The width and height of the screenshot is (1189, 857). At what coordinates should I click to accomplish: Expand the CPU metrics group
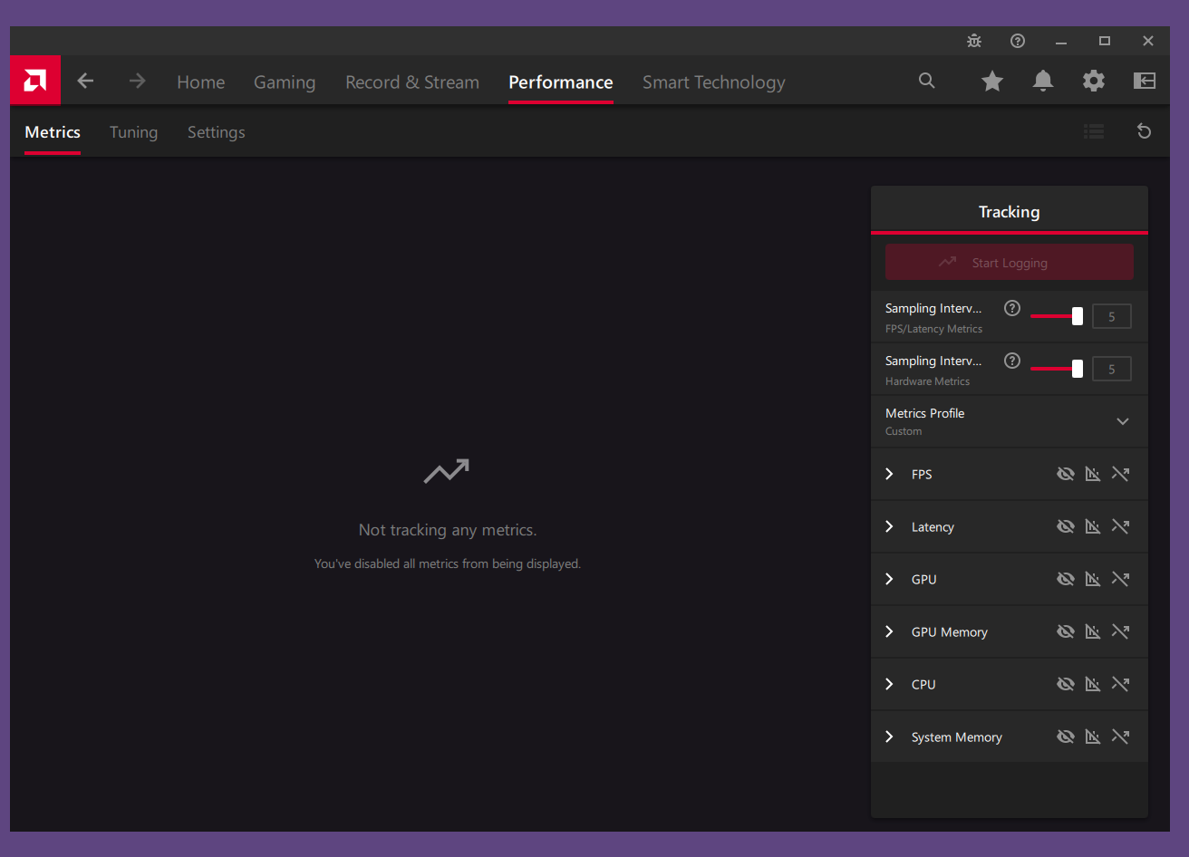[x=889, y=684]
